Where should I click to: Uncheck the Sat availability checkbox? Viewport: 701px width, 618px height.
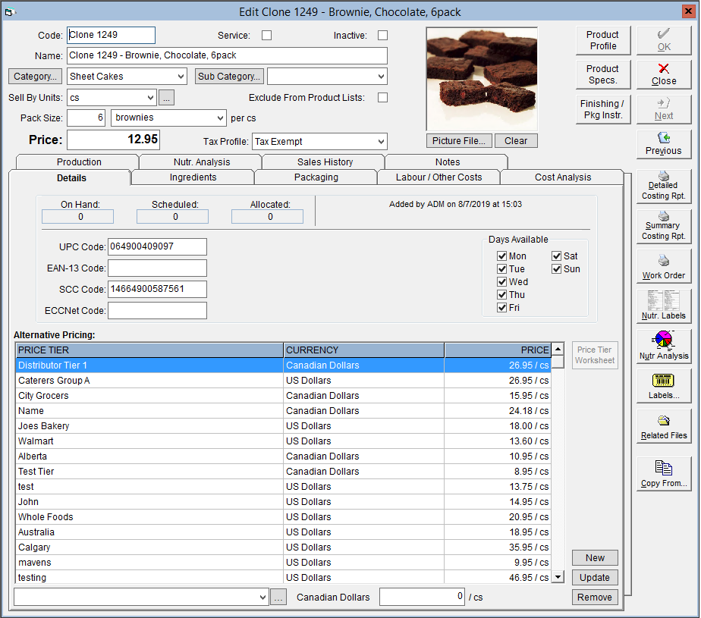(x=556, y=256)
